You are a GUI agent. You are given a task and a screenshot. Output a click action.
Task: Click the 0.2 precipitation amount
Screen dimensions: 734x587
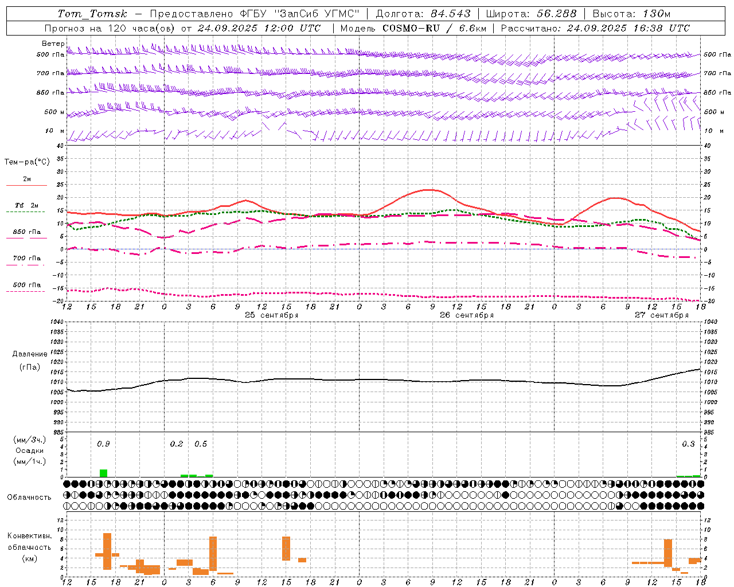click(x=177, y=444)
